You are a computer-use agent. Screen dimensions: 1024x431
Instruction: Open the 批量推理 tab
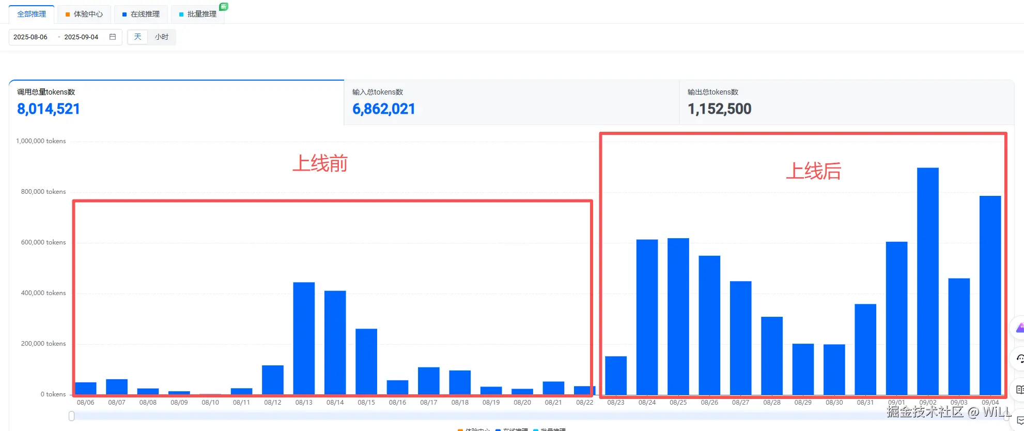(198, 14)
